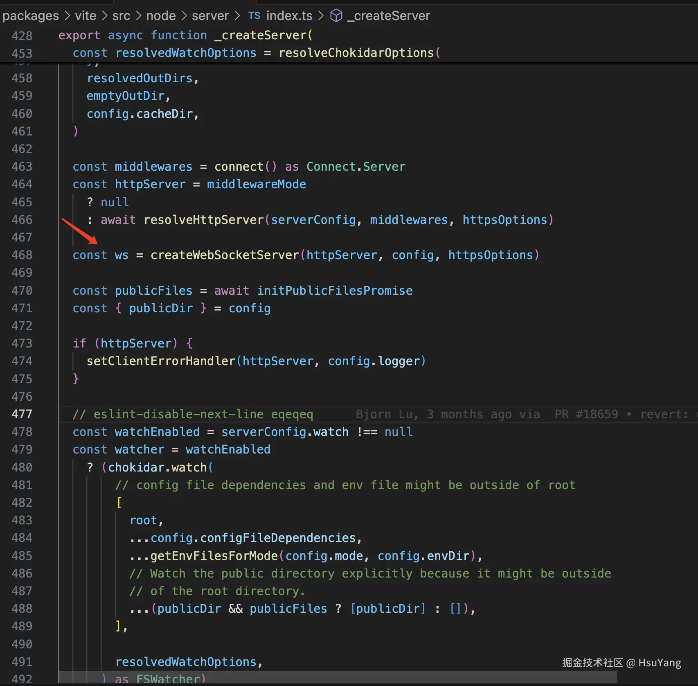
Task: Click the "Connect.Server" type on line 463
Action: tap(356, 167)
